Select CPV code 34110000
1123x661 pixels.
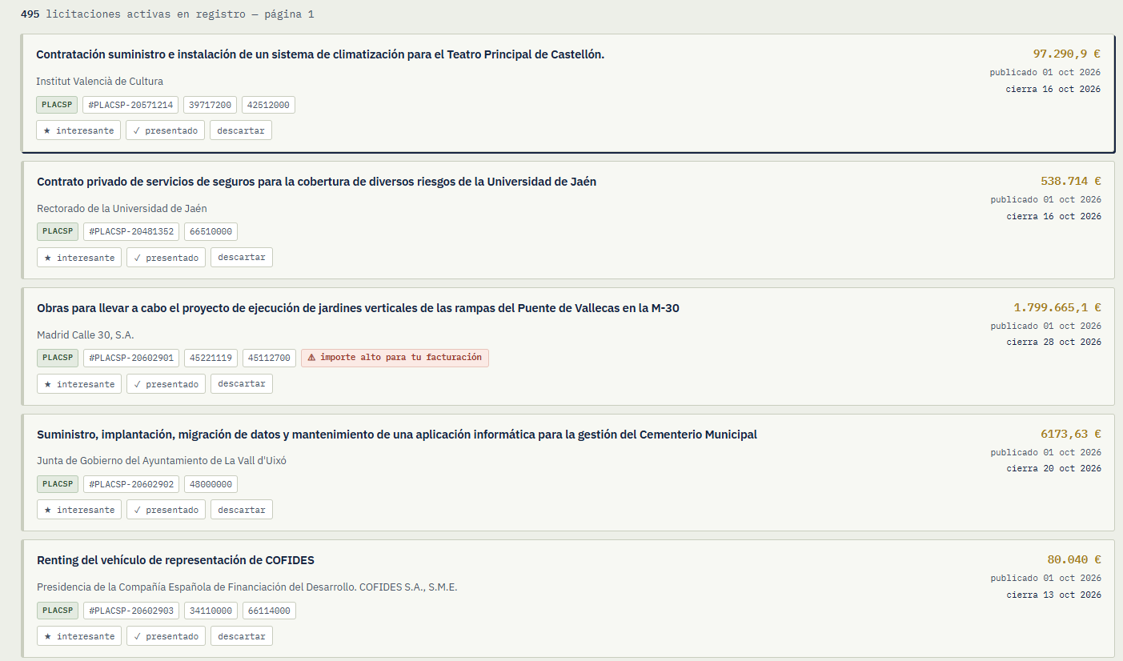tap(211, 611)
